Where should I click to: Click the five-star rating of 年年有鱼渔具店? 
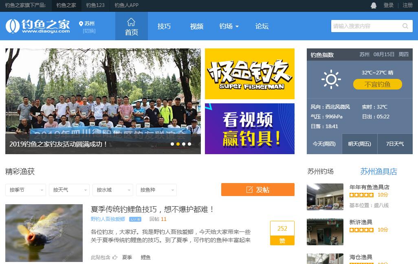pyautogui.click(x=361, y=195)
